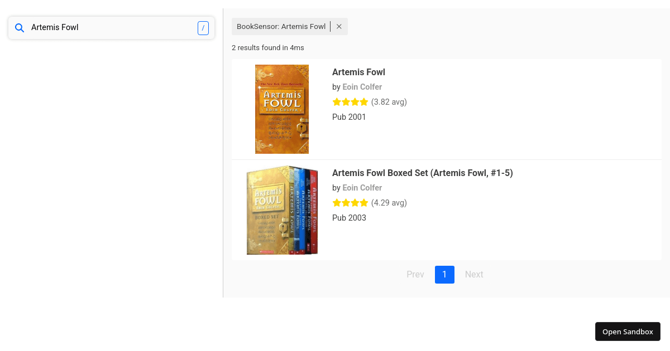The image size is (670, 351).
Task: Remove the BookSensor: Artemis Fowl filter
Action: [339, 27]
